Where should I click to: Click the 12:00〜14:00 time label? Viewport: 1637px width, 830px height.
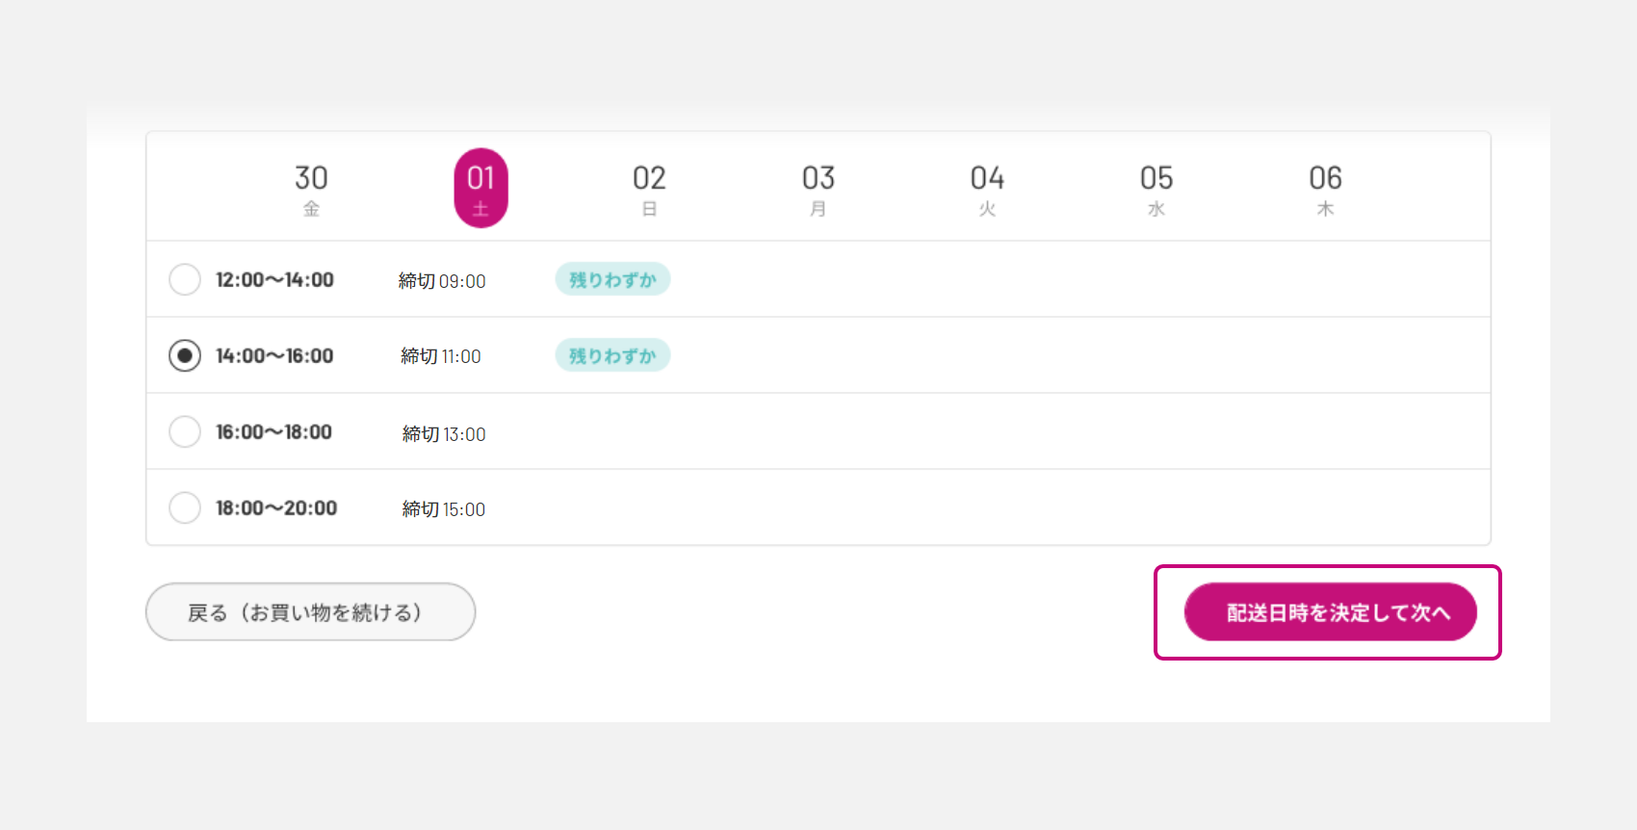pos(274,280)
